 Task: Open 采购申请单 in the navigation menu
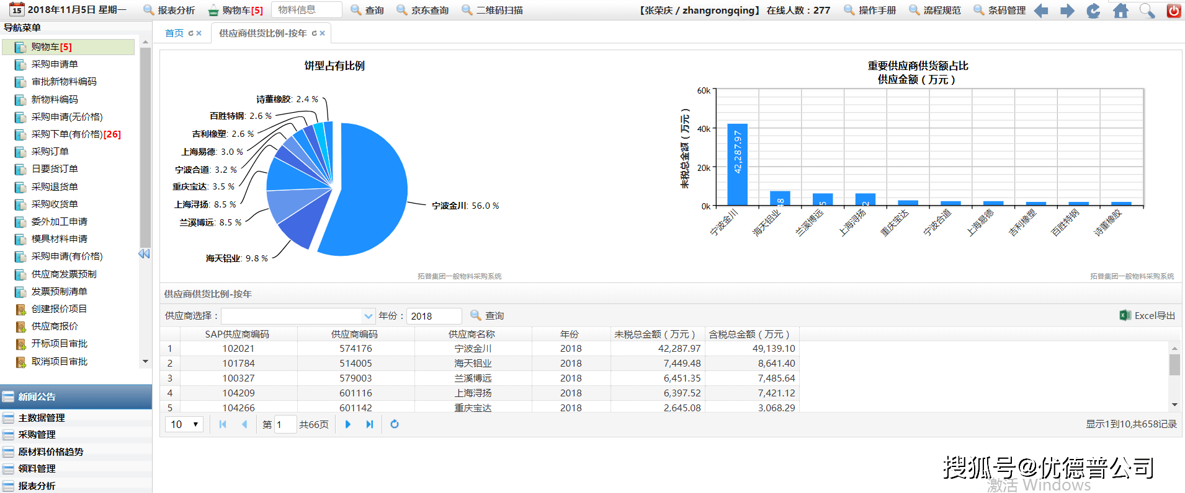pyautogui.click(x=55, y=64)
